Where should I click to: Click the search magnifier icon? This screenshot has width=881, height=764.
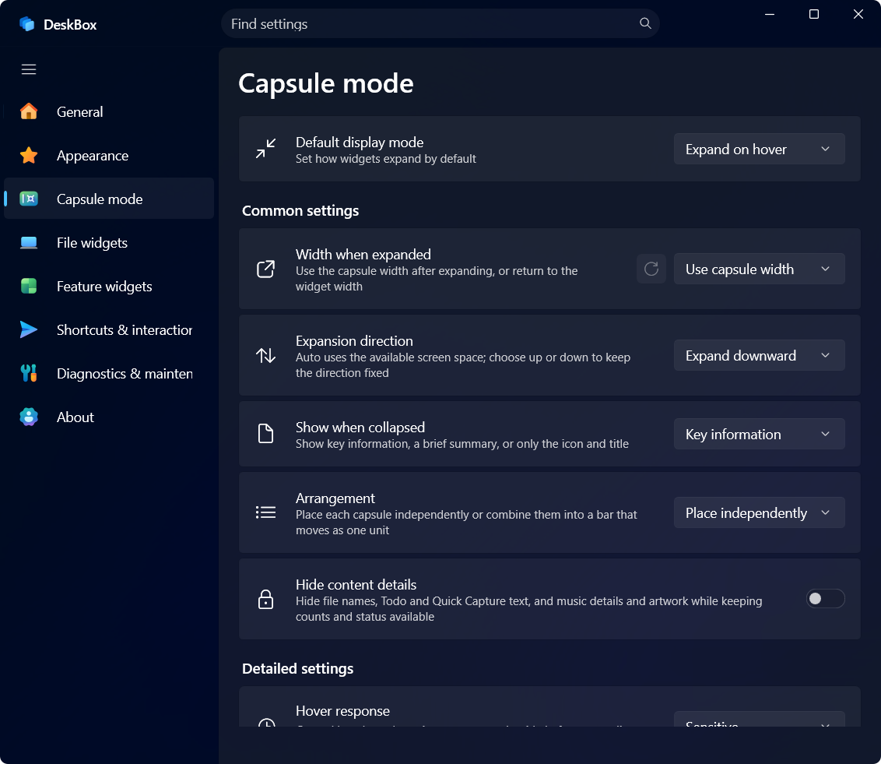click(x=646, y=23)
